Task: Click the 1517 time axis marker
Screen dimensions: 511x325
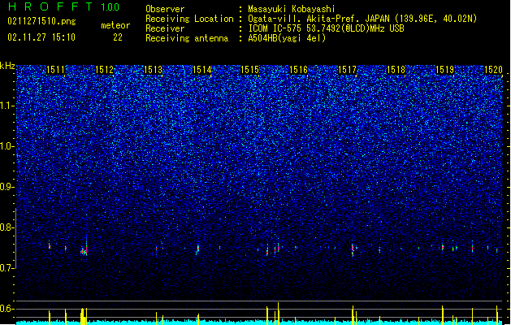Action: click(x=348, y=70)
